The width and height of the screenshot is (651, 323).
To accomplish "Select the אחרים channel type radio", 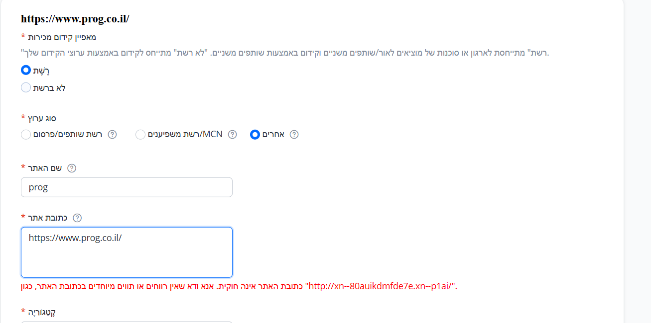I will pyautogui.click(x=255, y=135).
